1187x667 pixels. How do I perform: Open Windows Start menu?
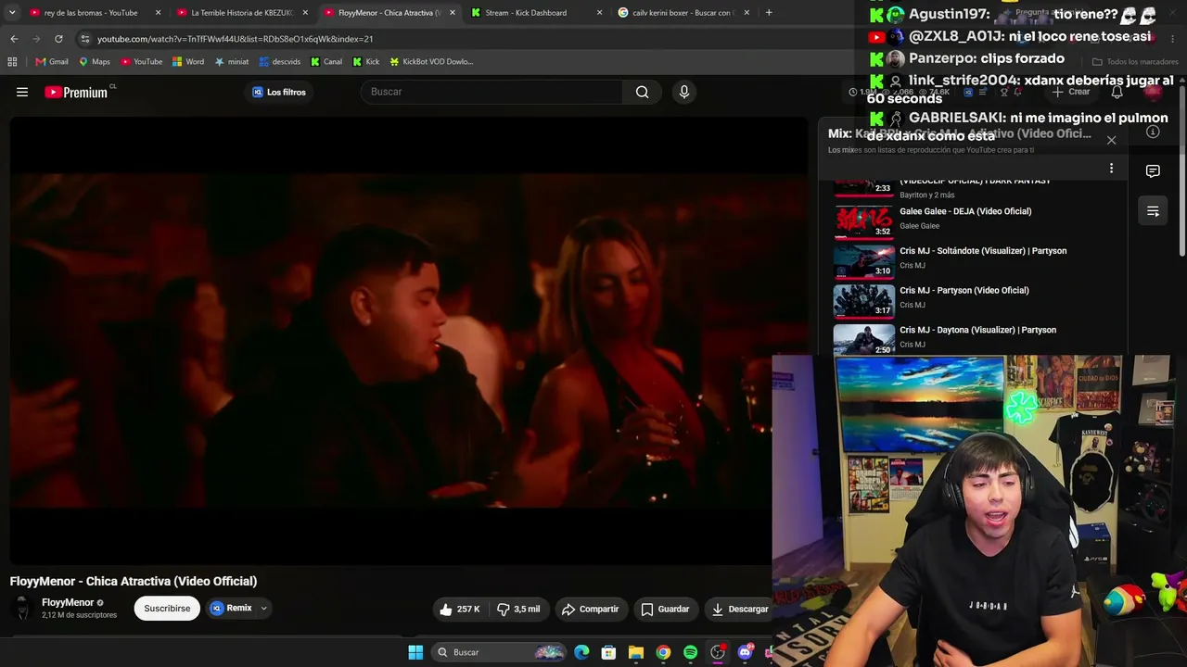[x=415, y=652]
